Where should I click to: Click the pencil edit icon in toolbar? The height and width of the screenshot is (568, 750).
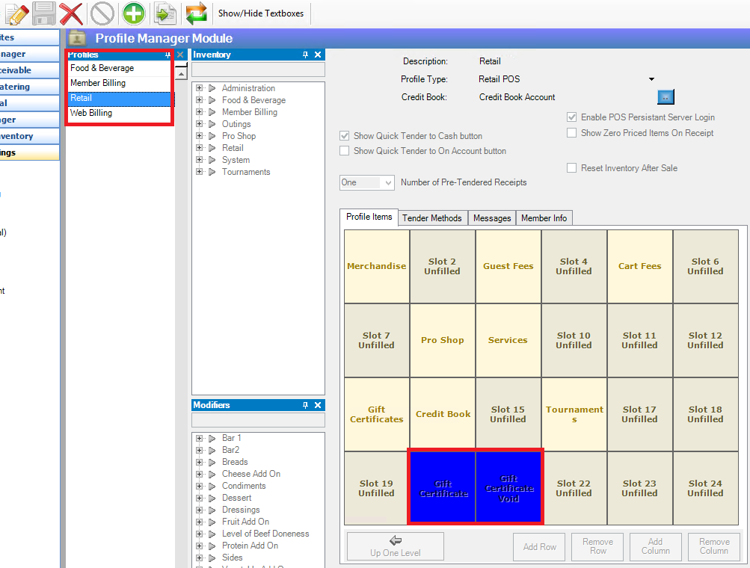pos(16,13)
